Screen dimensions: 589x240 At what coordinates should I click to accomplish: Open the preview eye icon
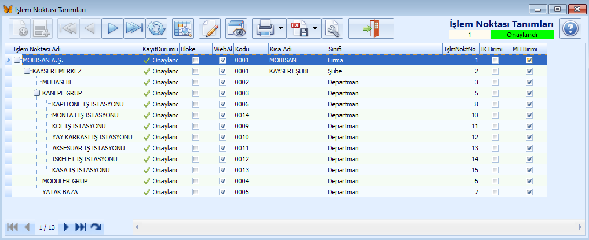[x=236, y=28]
